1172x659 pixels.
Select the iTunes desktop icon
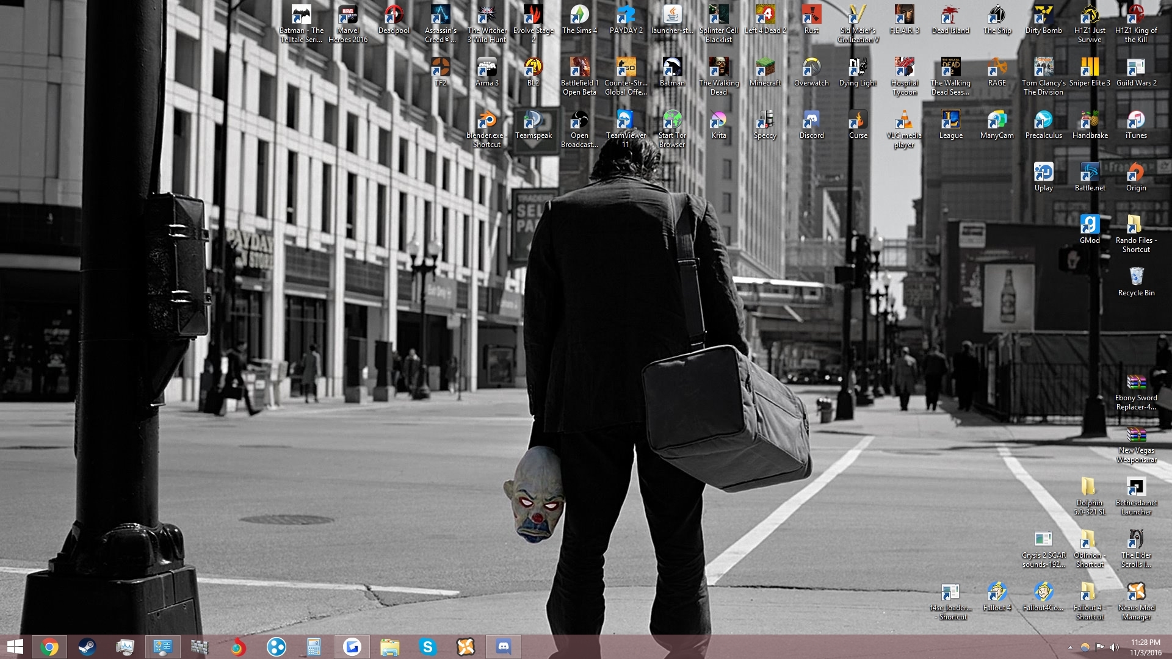coord(1136,125)
